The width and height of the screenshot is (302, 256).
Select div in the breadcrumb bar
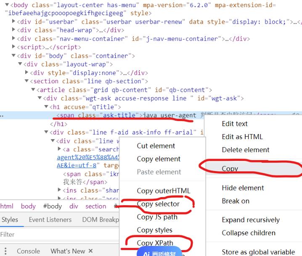coord(74,206)
